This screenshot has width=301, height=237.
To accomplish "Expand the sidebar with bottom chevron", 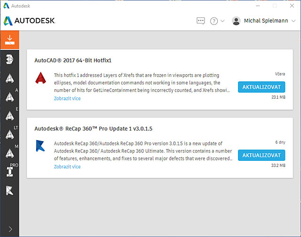I will coord(10,229).
